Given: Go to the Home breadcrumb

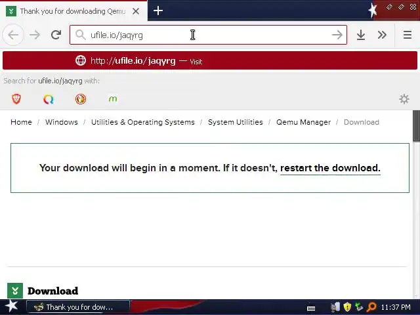Looking at the screenshot, I should 21,122.
